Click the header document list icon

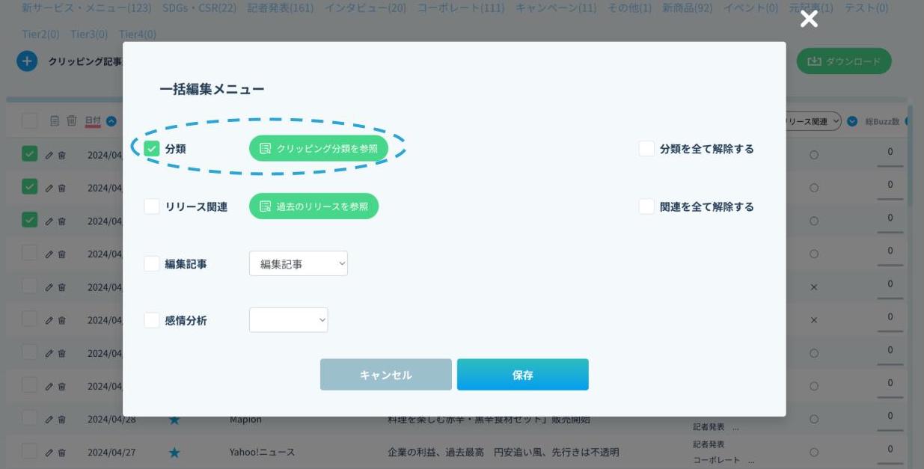coord(55,120)
